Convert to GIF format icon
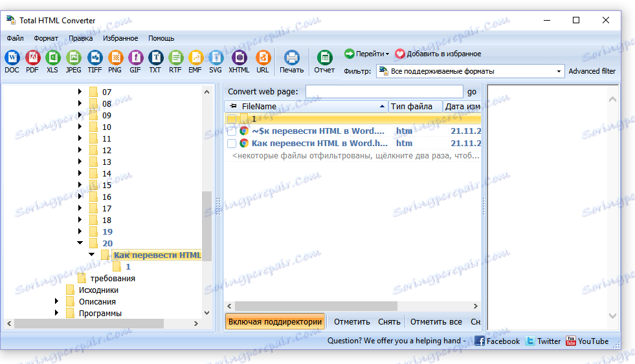The width and height of the screenshot is (635, 364). (x=136, y=58)
